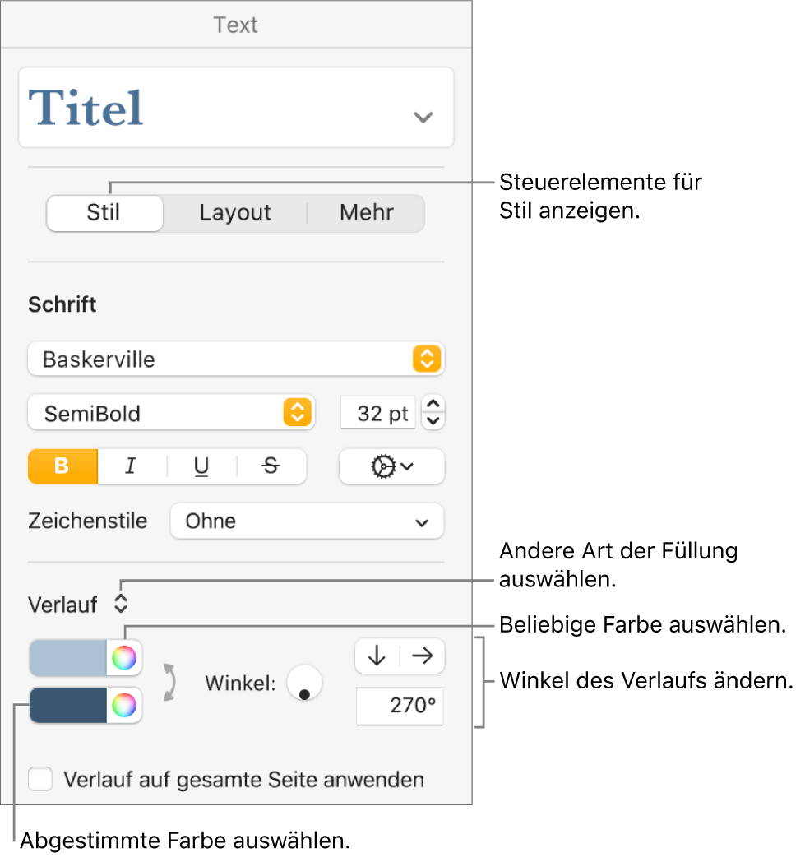Swap the two gradient colors with curved arrow
Screen dimensions: 805x862
pyautogui.click(x=169, y=682)
